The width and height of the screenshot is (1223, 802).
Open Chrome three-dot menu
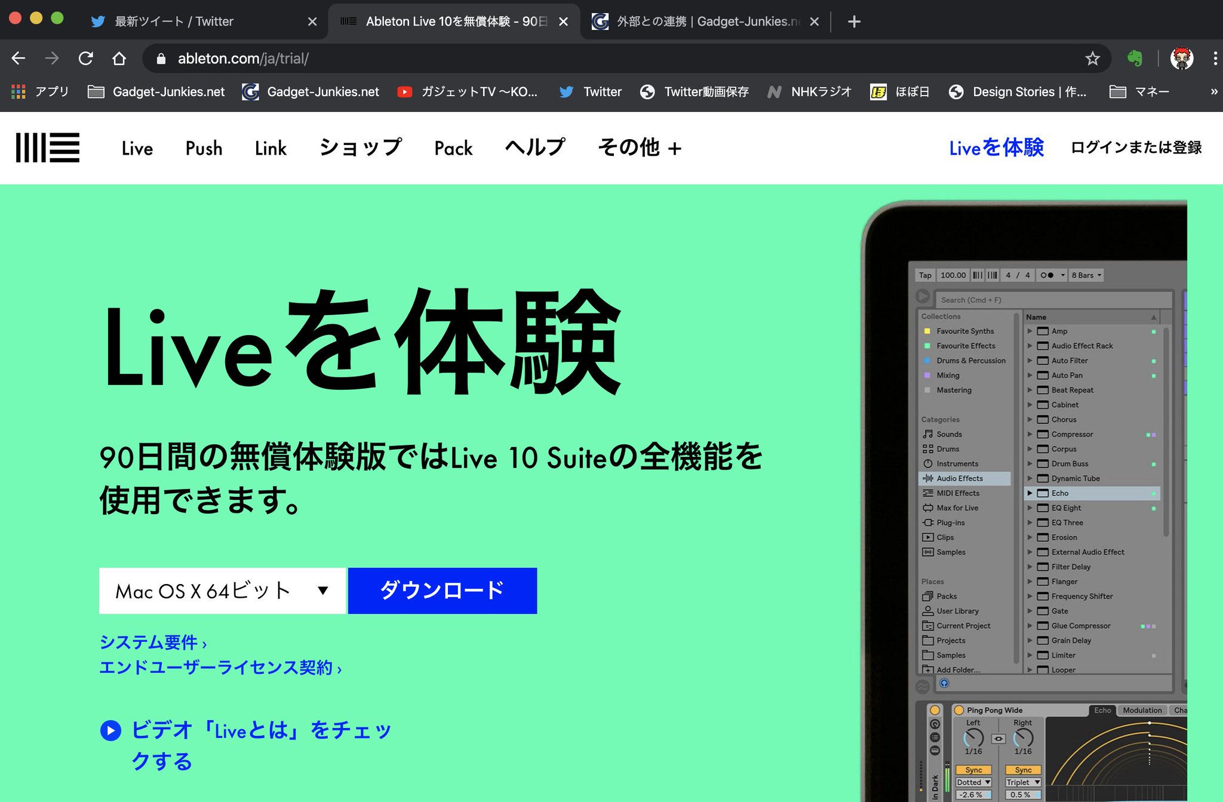1215,59
